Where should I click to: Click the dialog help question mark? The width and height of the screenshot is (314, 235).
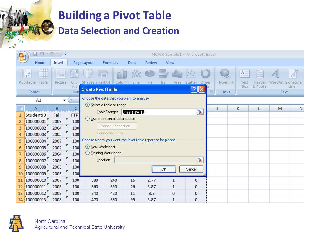click(194, 89)
